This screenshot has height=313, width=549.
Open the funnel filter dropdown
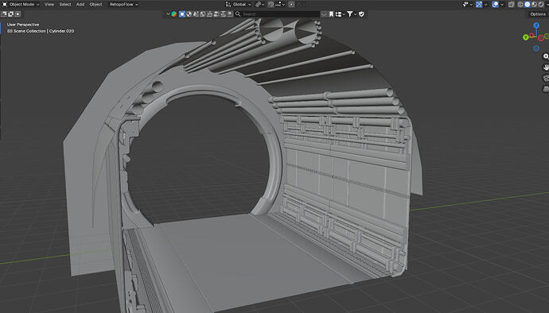(352, 14)
